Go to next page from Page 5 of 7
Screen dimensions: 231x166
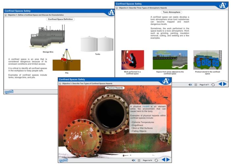[225, 84]
